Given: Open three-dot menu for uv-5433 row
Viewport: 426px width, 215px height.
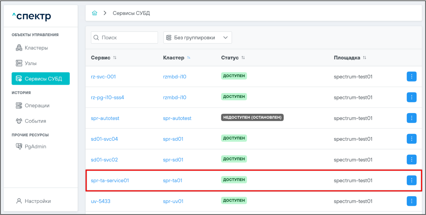Looking at the screenshot, I should point(411,201).
